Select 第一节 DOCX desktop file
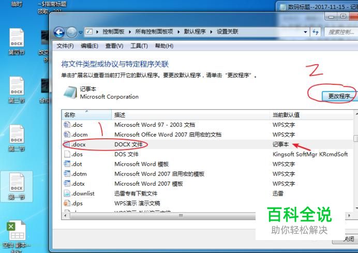 tap(17, 187)
